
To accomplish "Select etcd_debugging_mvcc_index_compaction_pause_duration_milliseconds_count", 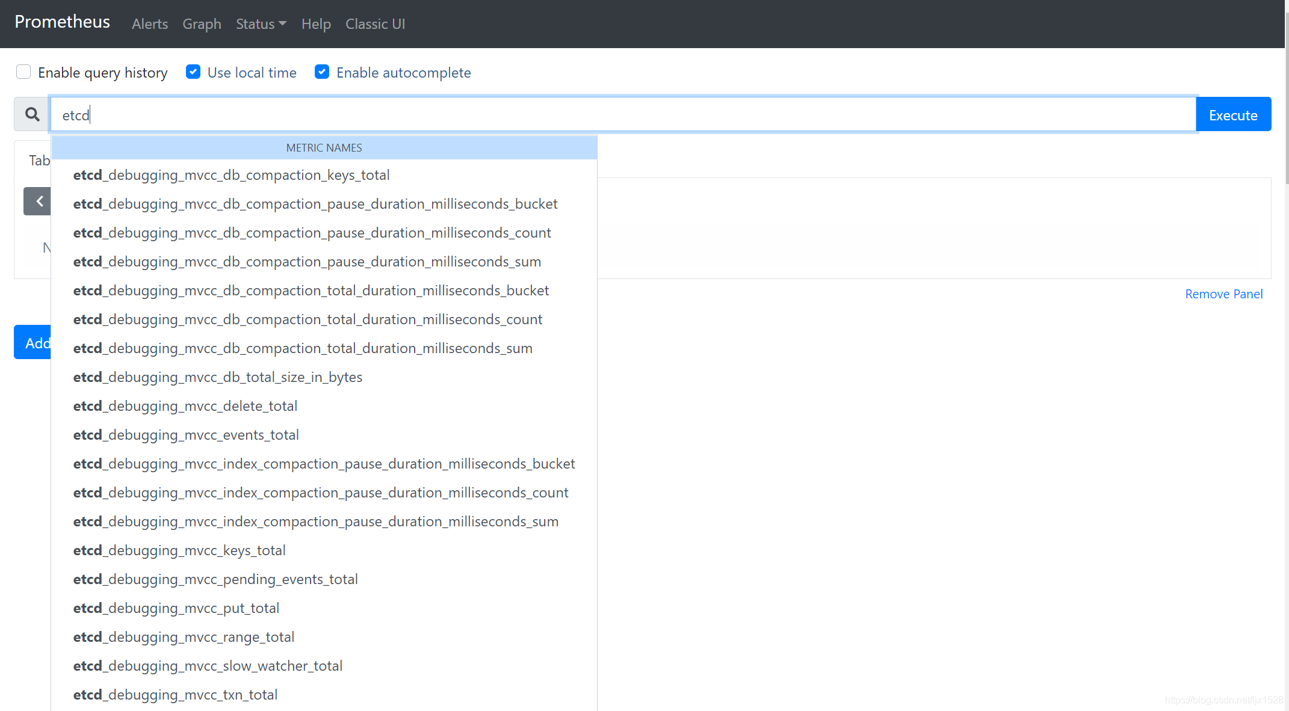I will point(324,493).
